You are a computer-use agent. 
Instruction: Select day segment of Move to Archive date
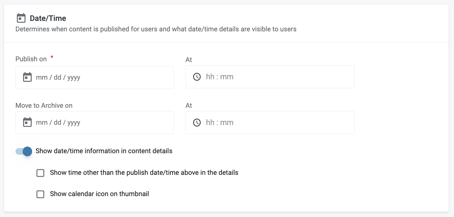[58, 123]
